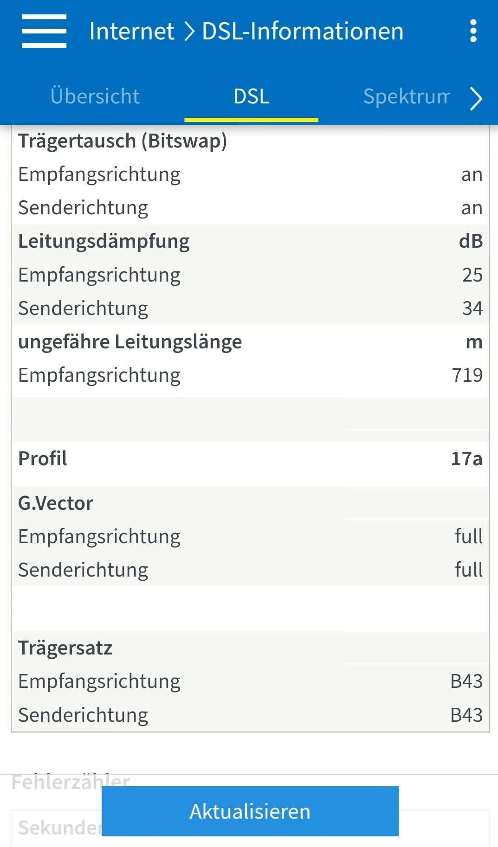Tap the Leitungsdämpfung Senderichtung value 34
This screenshot has height=847, width=498.
tap(472, 308)
